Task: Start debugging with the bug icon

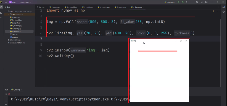Action: 183,2
